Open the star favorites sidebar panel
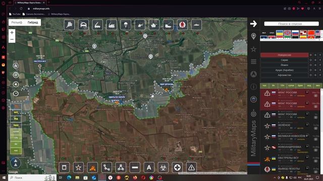 [x=253, y=49]
